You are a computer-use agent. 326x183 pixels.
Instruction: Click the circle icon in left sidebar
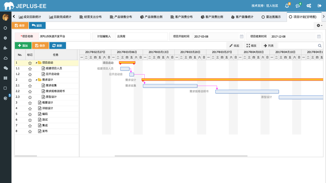tap(5, 28)
